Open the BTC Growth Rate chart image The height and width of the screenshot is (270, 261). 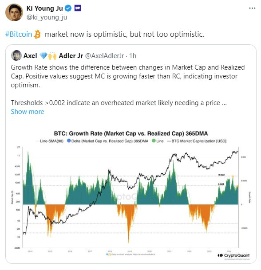(x=131, y=196)
